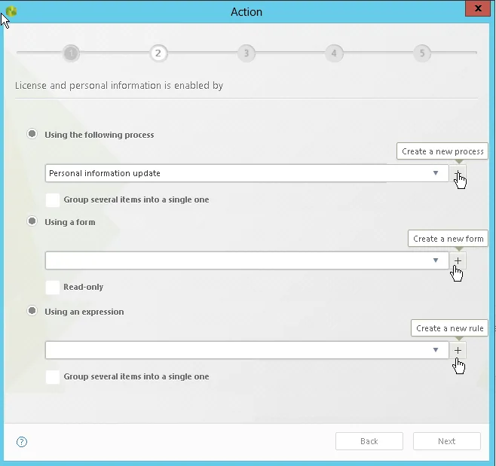The height and width of the screenshot is (466, 496).
Task: Click the 'Create a new rule' tooltip
Action: [x=449, y=328]
